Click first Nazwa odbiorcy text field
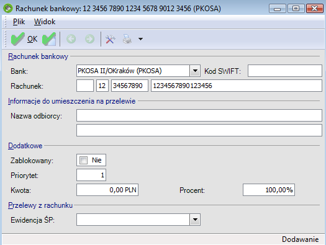The height and width of the screenshot is (245, 326). tap(199, 115)
